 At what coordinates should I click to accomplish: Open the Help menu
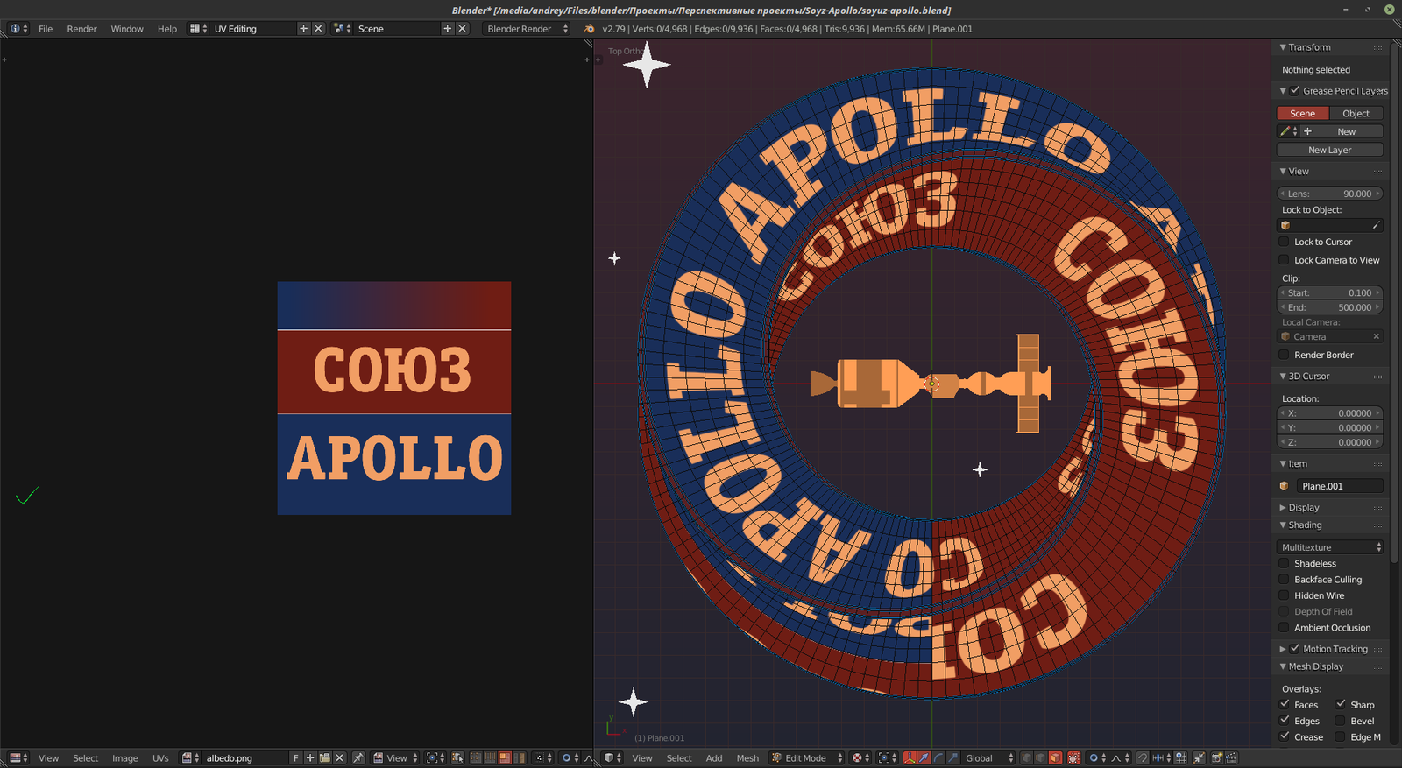click(167, 29)
